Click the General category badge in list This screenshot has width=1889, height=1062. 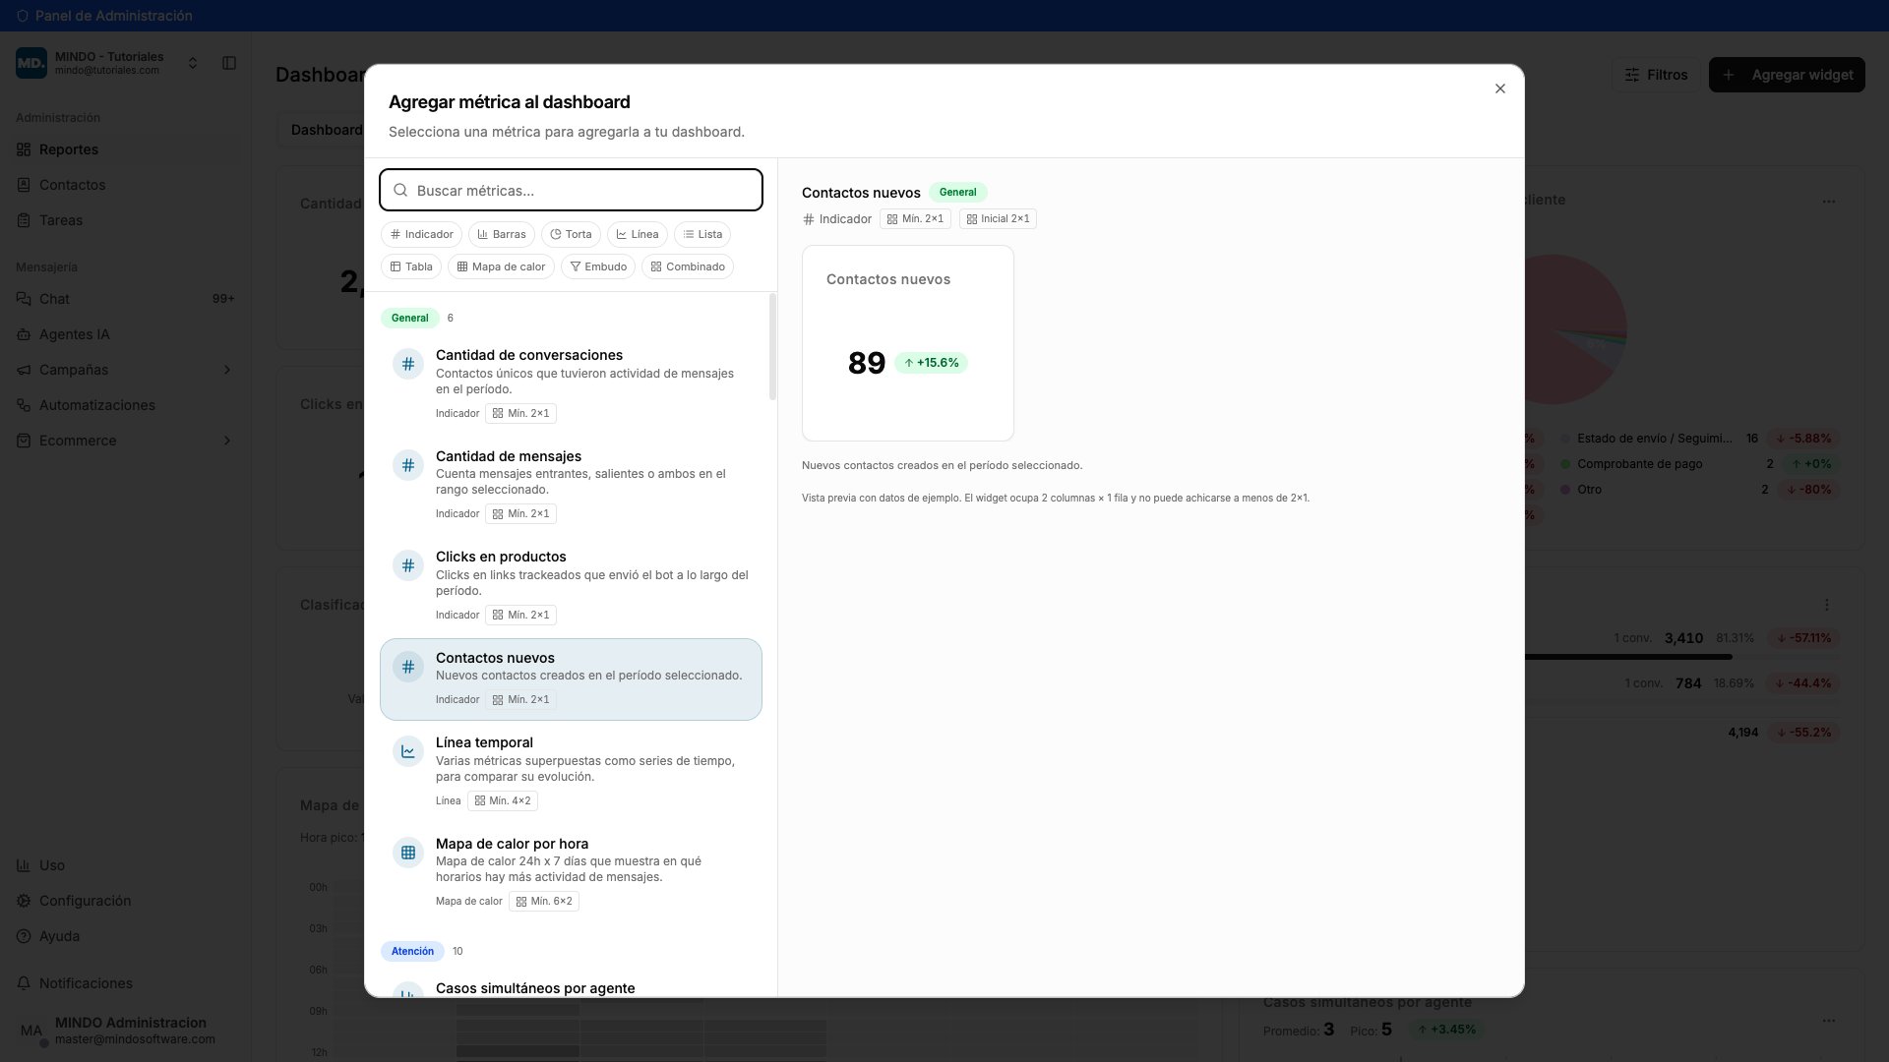(x=409, y=318)
